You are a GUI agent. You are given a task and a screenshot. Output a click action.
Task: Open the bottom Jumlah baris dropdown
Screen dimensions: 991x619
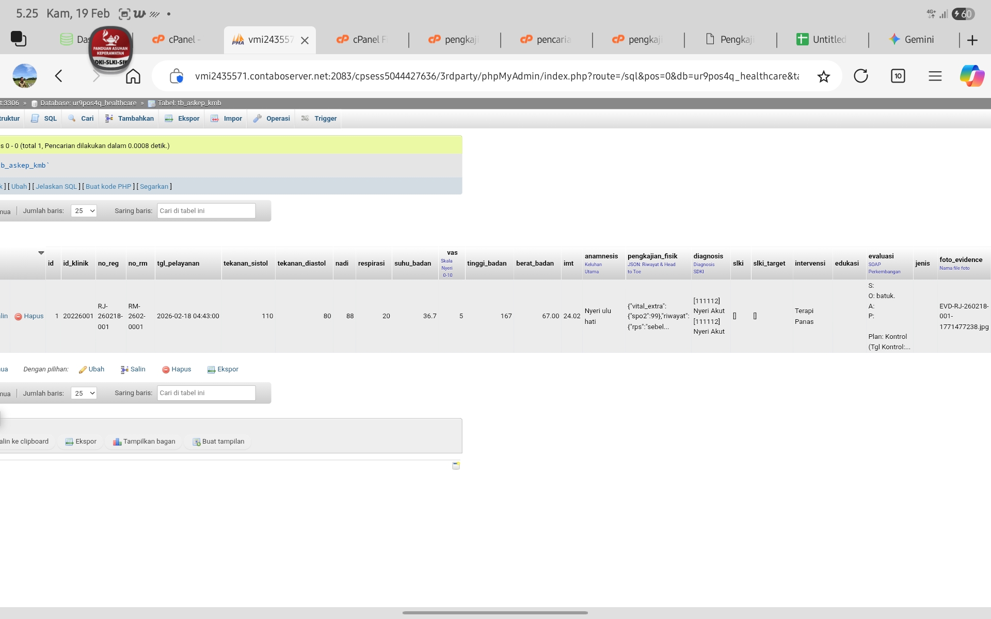(x=84, y=393)
